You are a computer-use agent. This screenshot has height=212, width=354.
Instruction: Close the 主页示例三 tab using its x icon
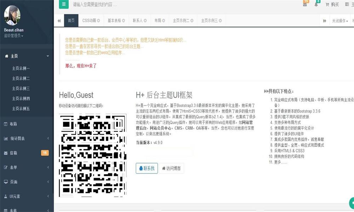pos(220,20)
